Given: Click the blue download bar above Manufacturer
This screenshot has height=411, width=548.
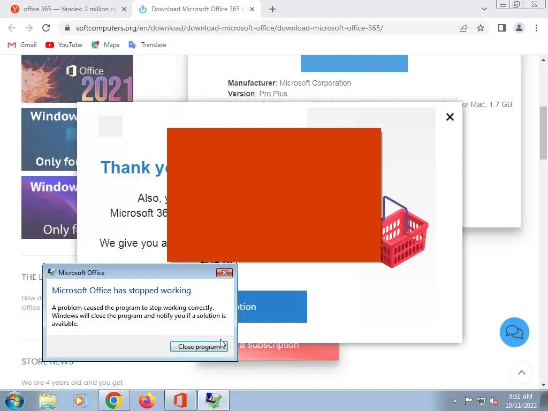Looking at the screenshot, I should [x=354, y=64].
